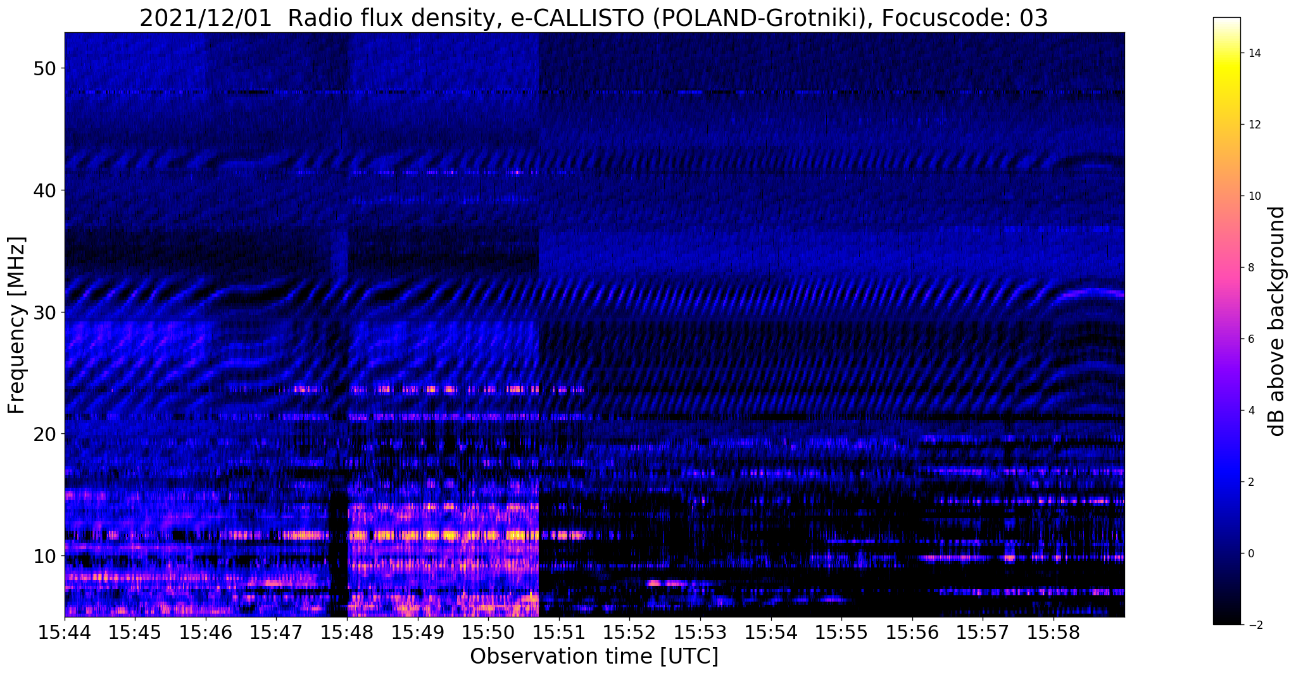
Task: Click the 15:49 time tick label
Action: 418,632
